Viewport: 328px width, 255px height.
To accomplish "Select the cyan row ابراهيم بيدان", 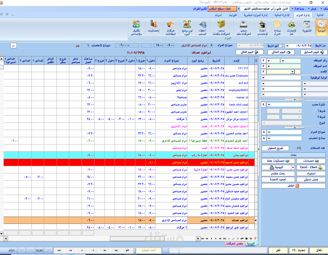I will (129, 155).
